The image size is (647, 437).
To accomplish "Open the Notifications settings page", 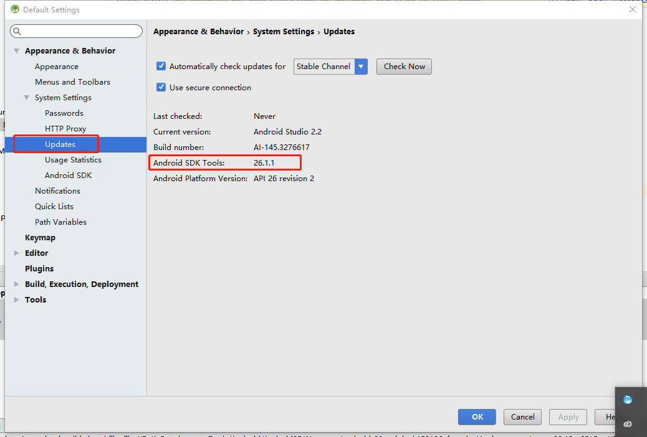I will click(x=57, y=190).
